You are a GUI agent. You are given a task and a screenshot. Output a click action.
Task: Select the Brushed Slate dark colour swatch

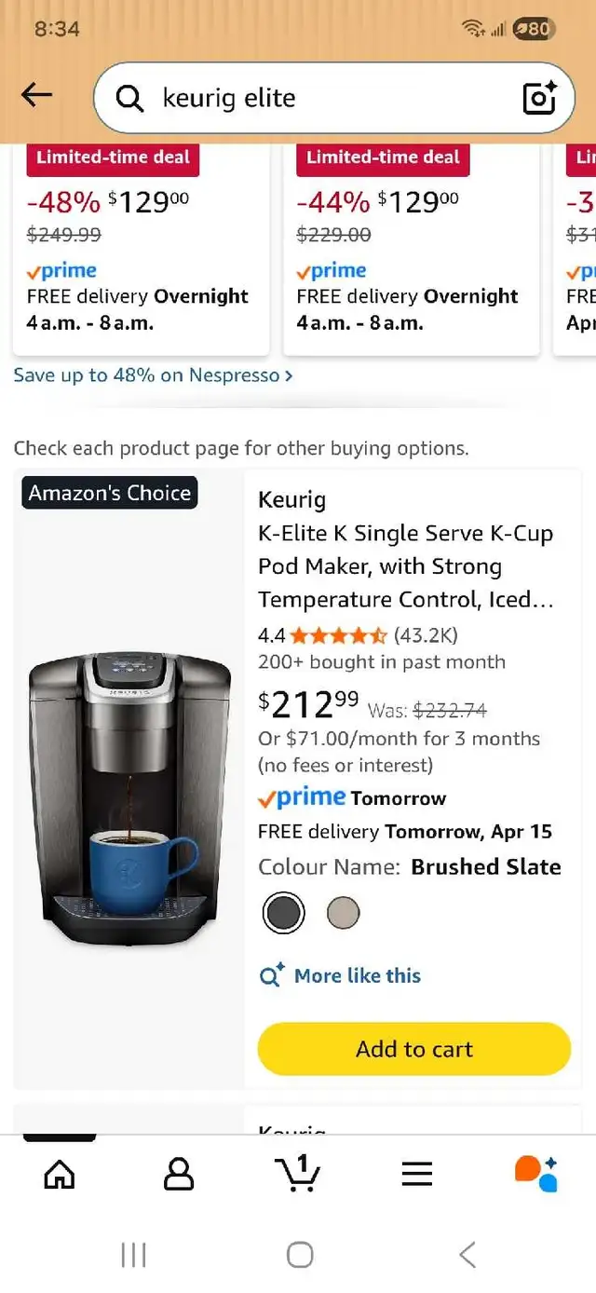[x=283, y=914]
